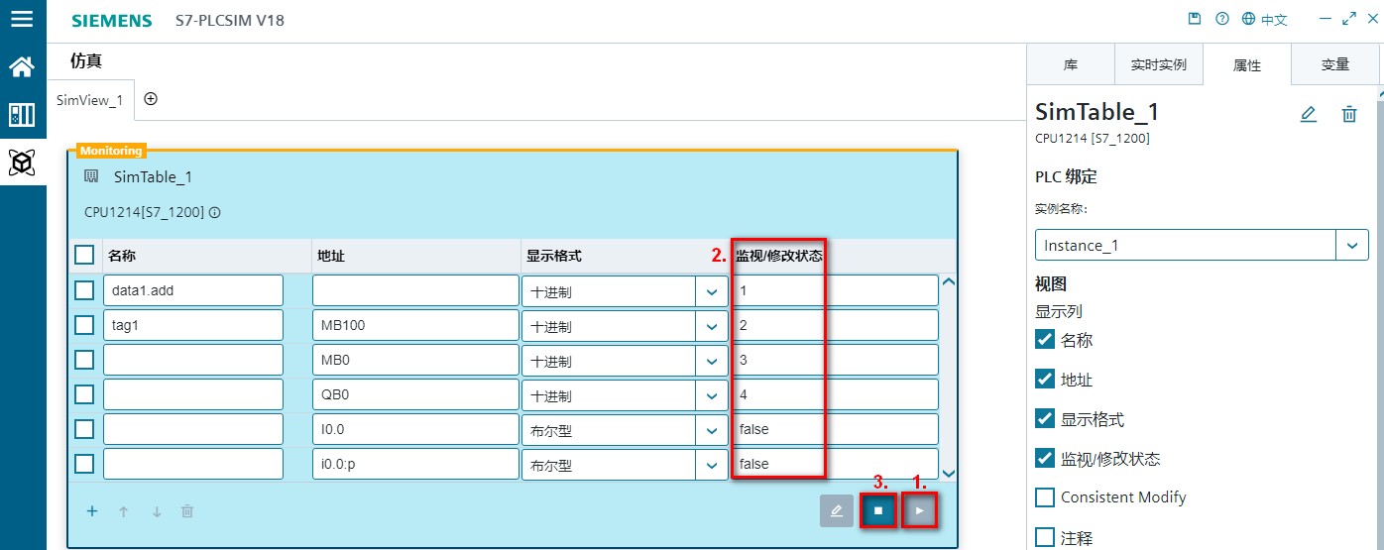The image size is (1384, 550).
Task: Select the i0.0:p row checkbox
Action: click(85, 464)
